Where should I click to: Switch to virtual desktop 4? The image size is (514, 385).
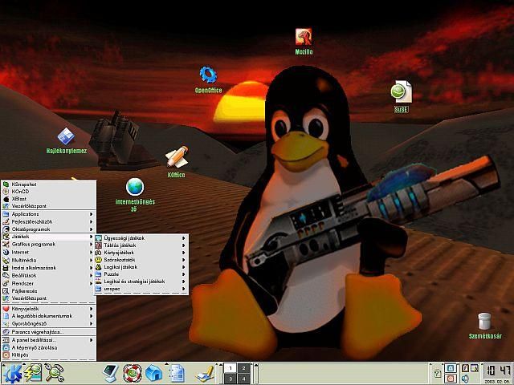point(243,379)
